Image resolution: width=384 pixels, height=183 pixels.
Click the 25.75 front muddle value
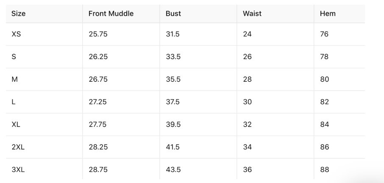point(98,34)
